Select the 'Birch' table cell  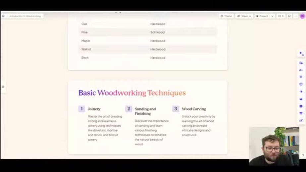[x=85, y=58]
